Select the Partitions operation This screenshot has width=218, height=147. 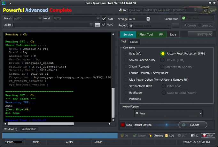pos(126,99)
